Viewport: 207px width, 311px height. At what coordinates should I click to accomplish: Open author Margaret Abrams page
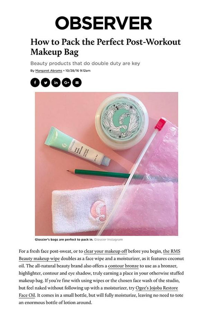point(49,71)
